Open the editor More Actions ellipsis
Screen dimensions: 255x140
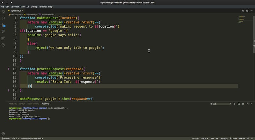click(x=252, y=11)
